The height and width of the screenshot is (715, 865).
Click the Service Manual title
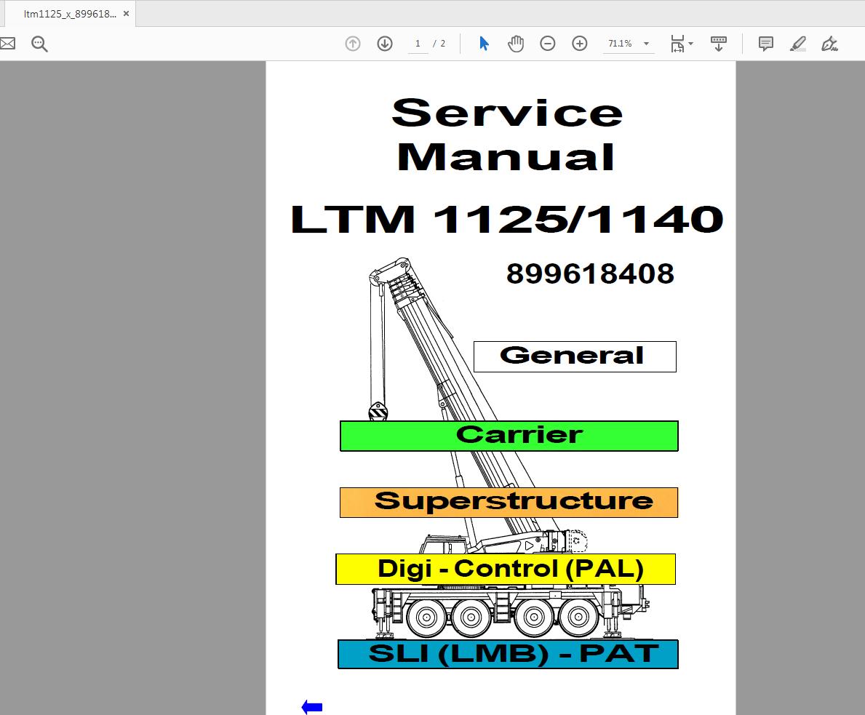tap(506, 135)
